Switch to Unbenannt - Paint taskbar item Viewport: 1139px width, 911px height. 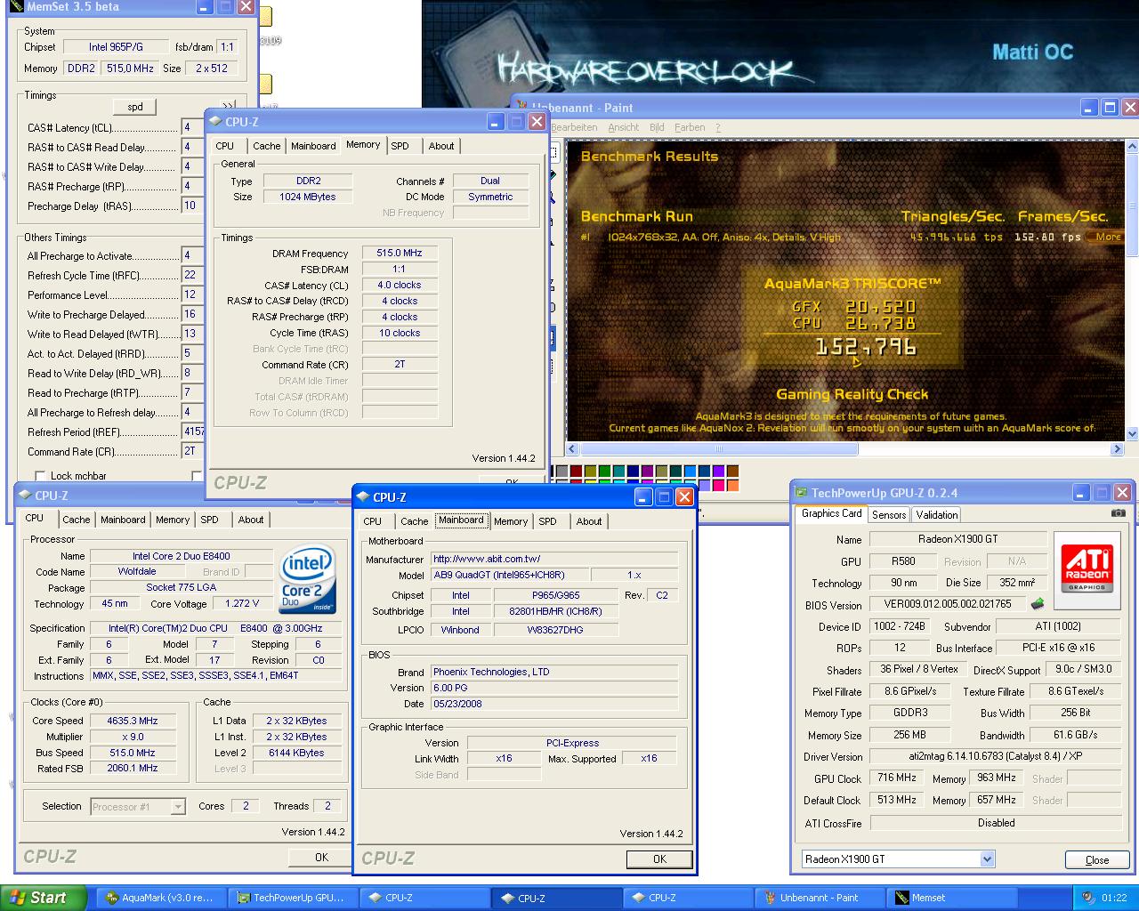point(820,898)
